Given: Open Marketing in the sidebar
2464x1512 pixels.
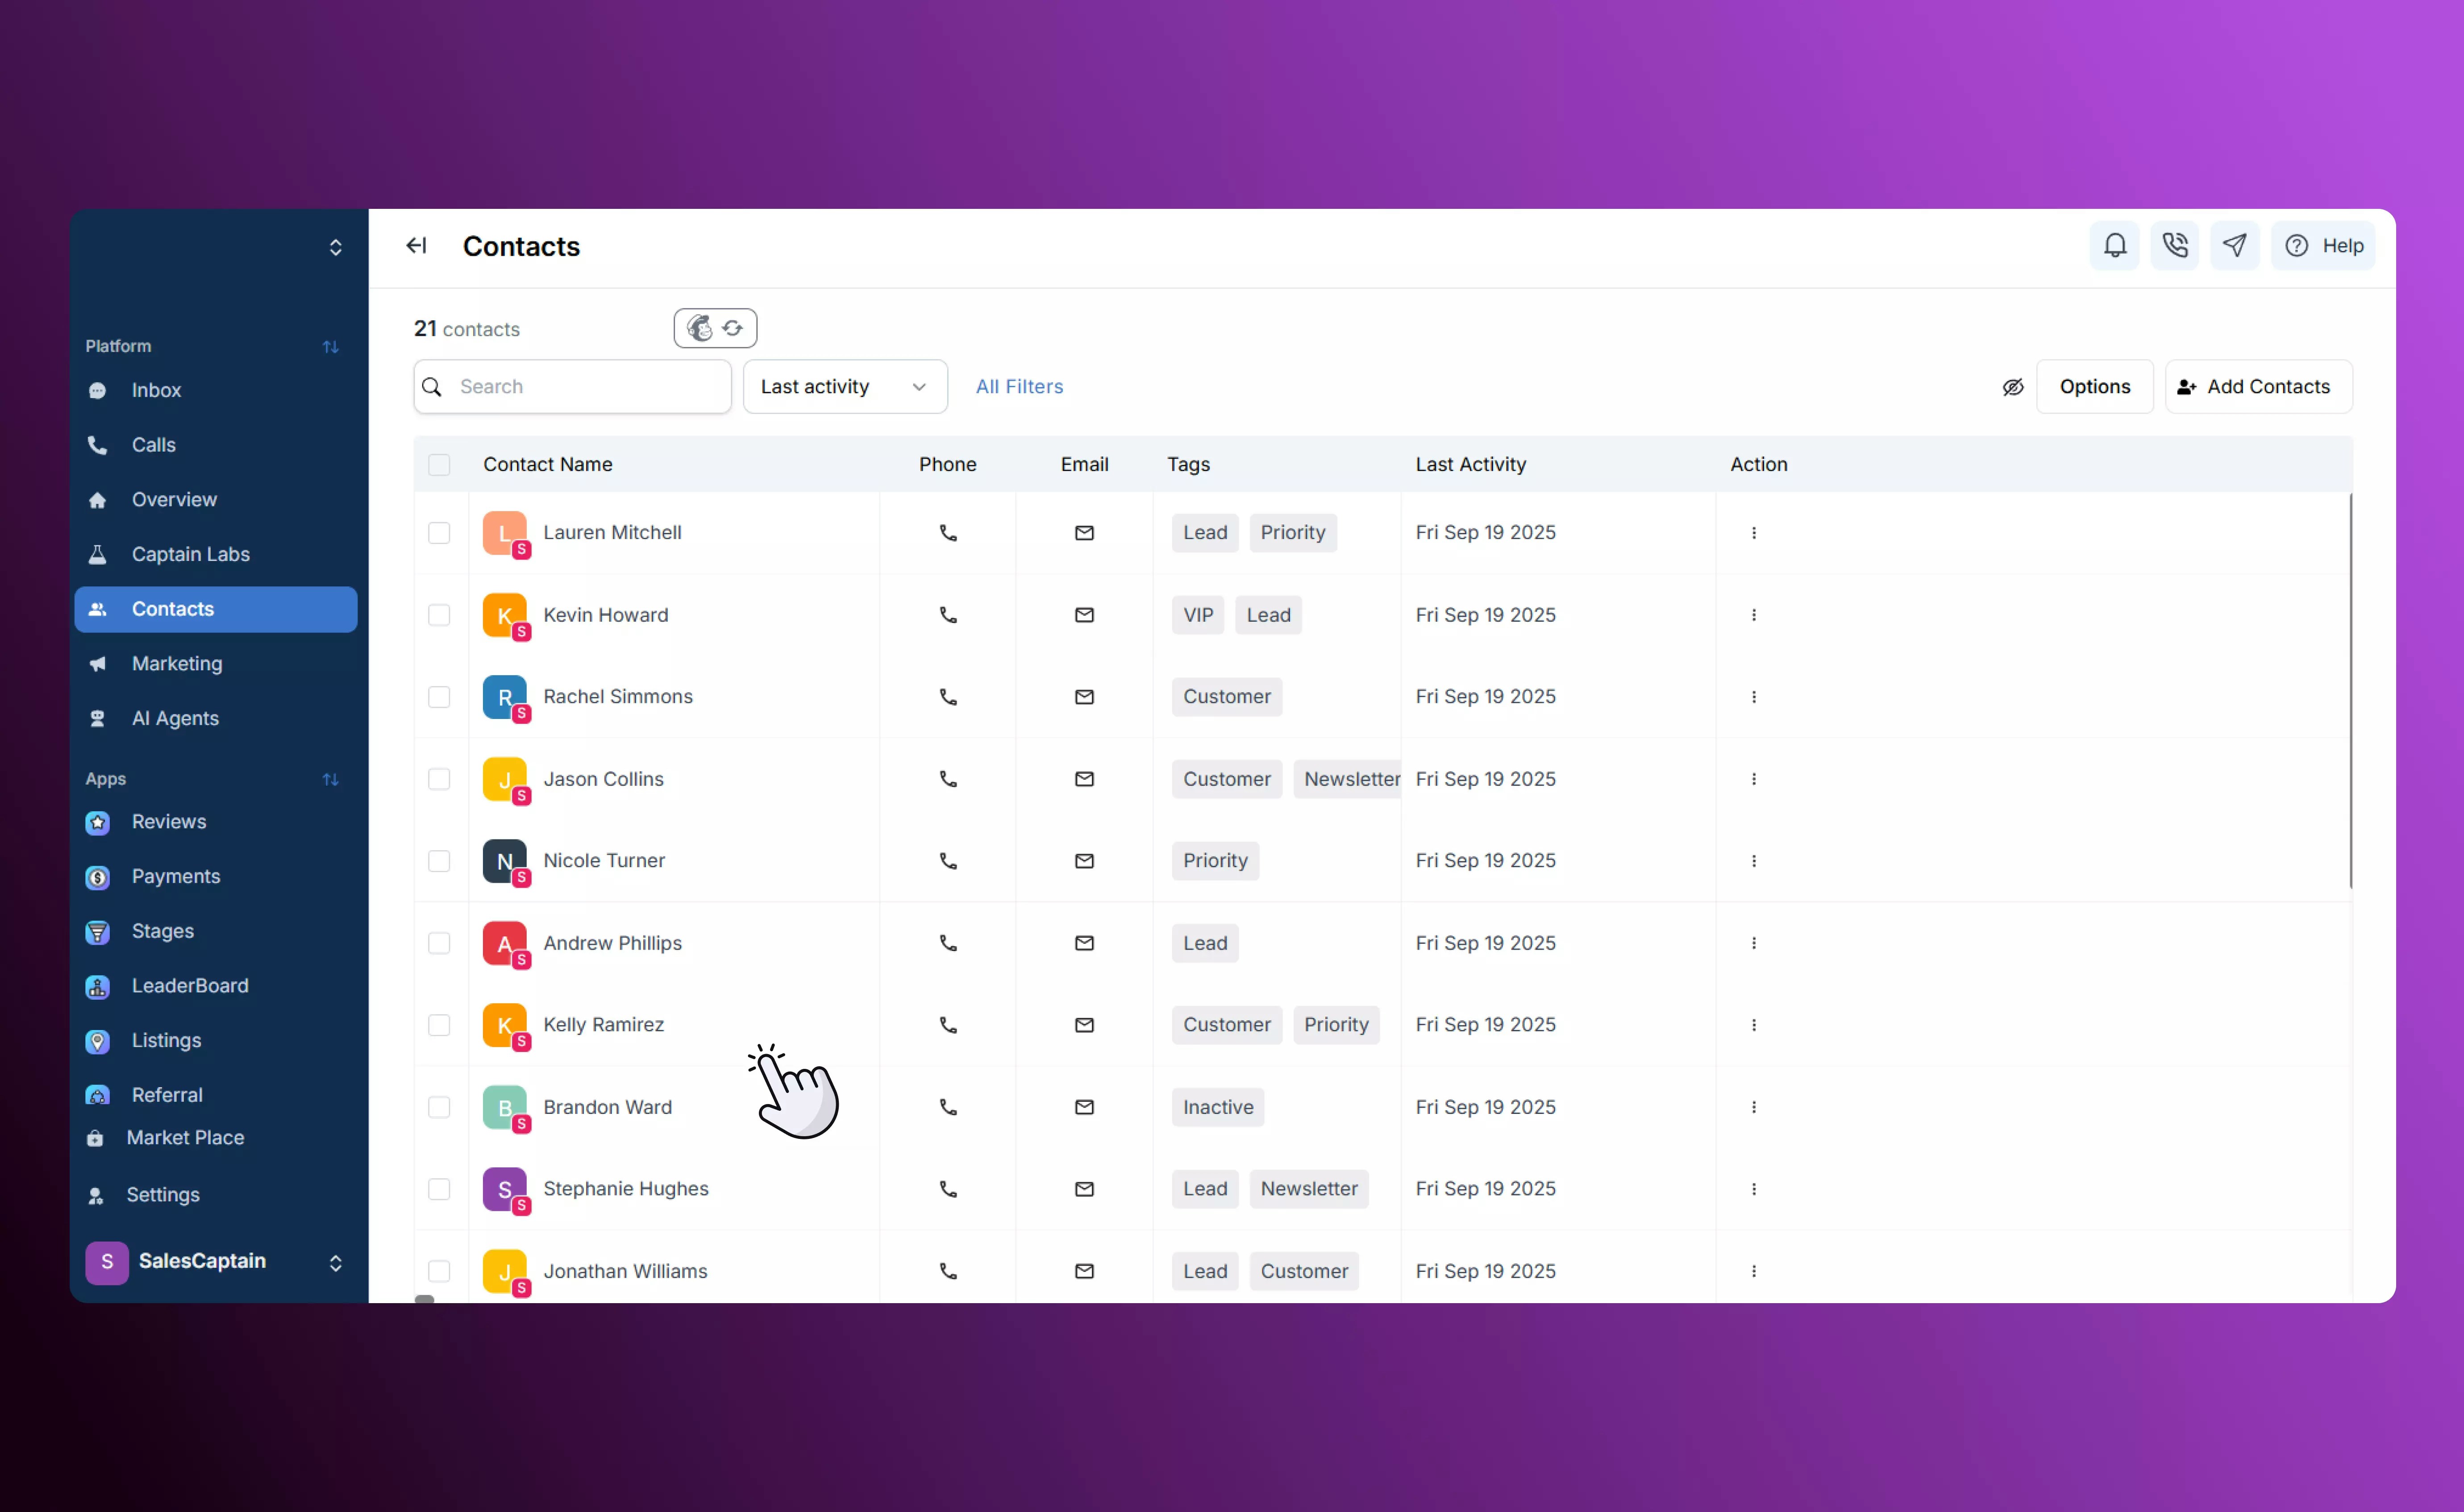Looking at the screenshot, I should click(177, 664).
